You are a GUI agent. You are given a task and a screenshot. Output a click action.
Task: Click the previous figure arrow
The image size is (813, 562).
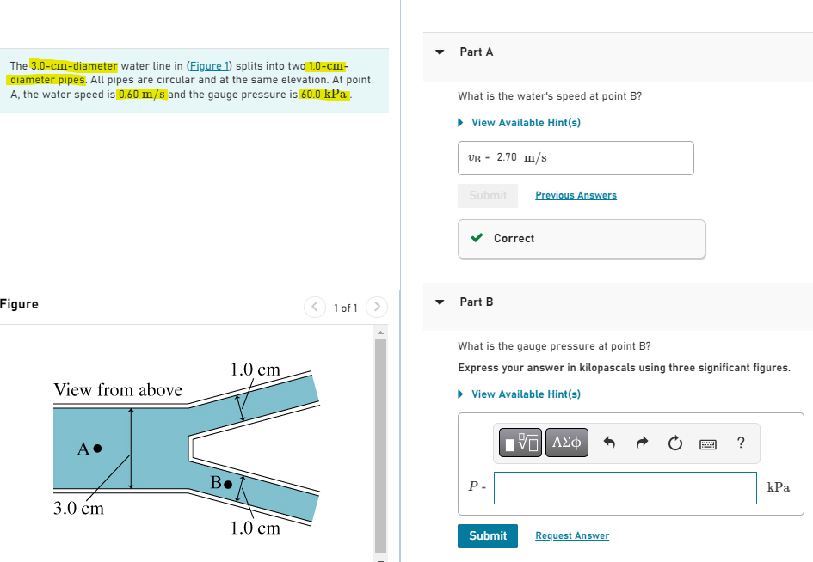pos(315,307)
